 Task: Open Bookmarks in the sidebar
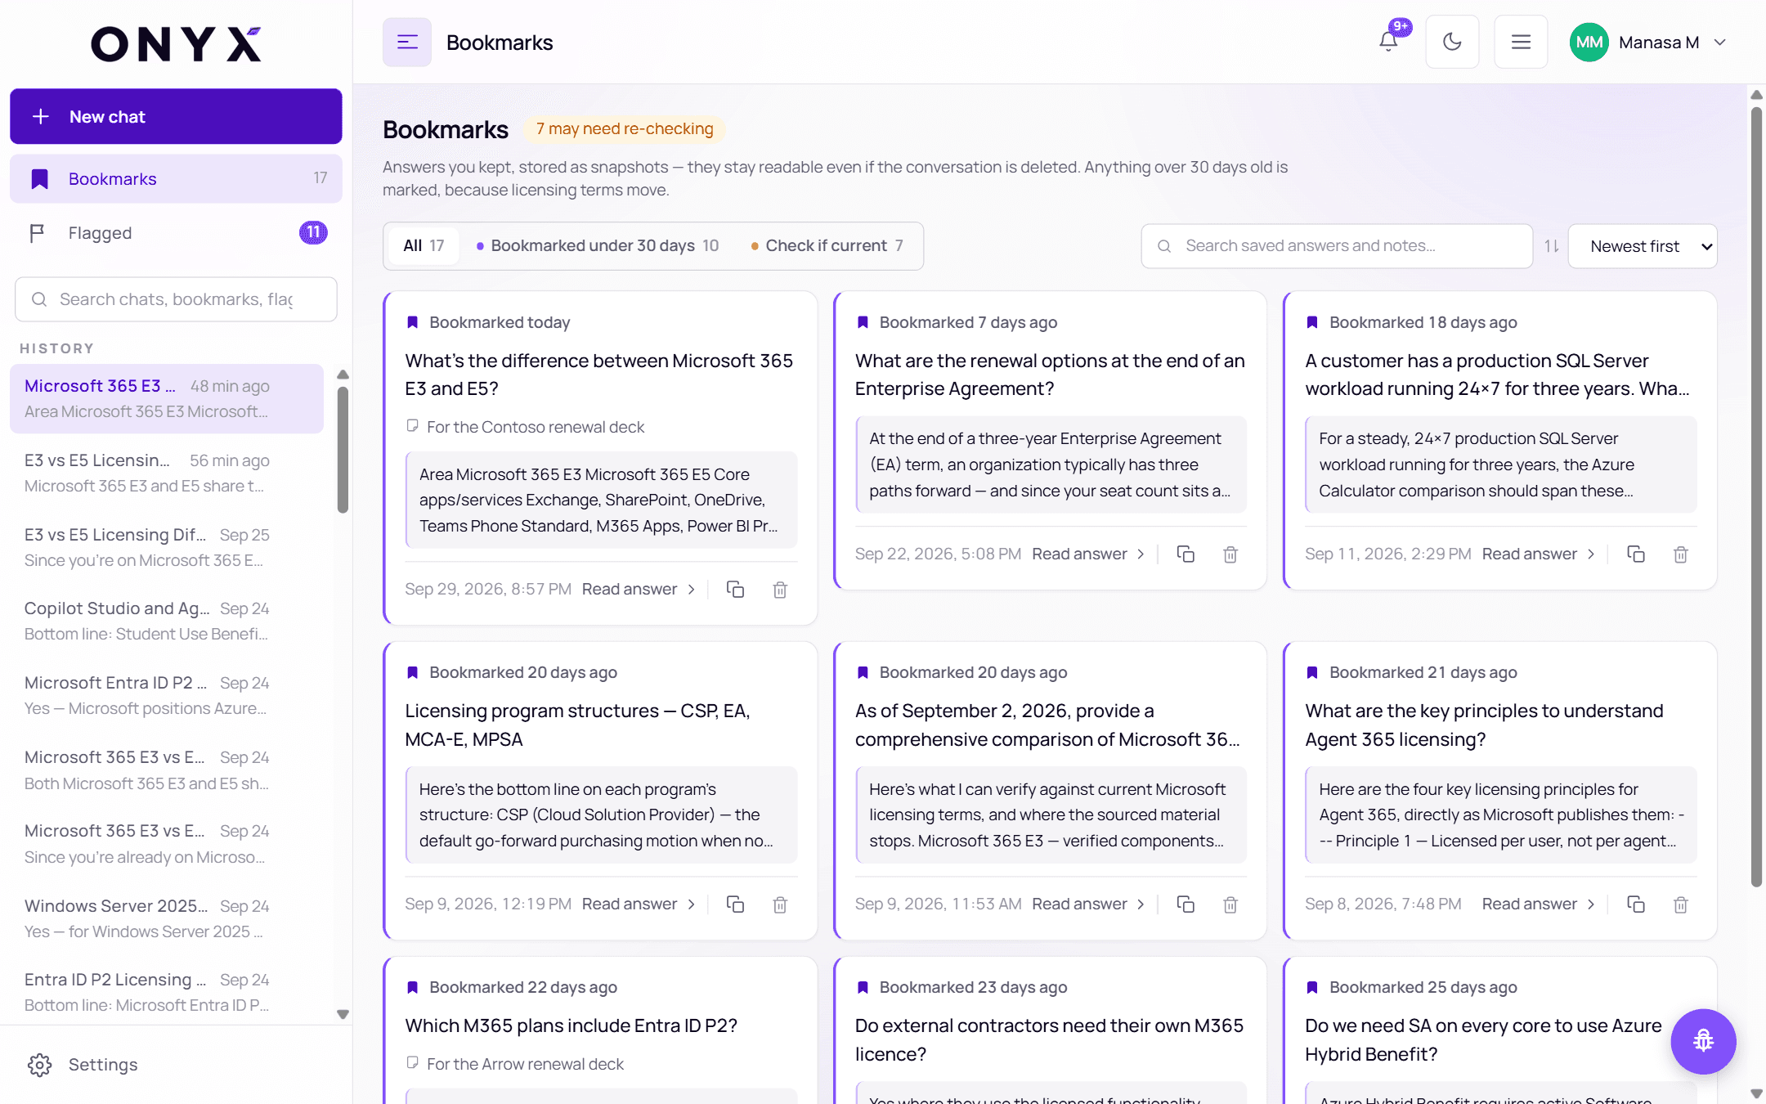click(176, 179)
